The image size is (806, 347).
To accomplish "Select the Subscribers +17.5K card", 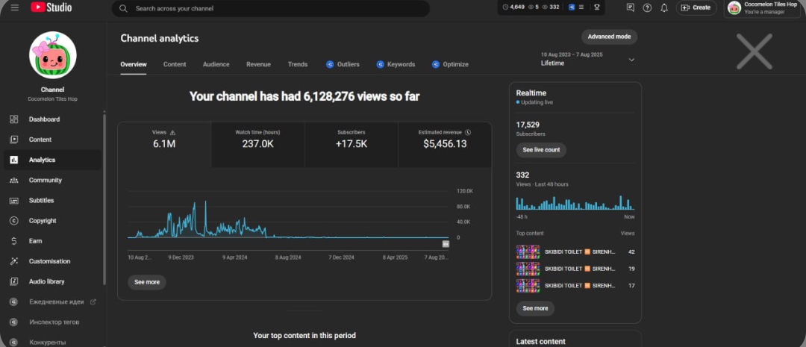I will [352, 145].
